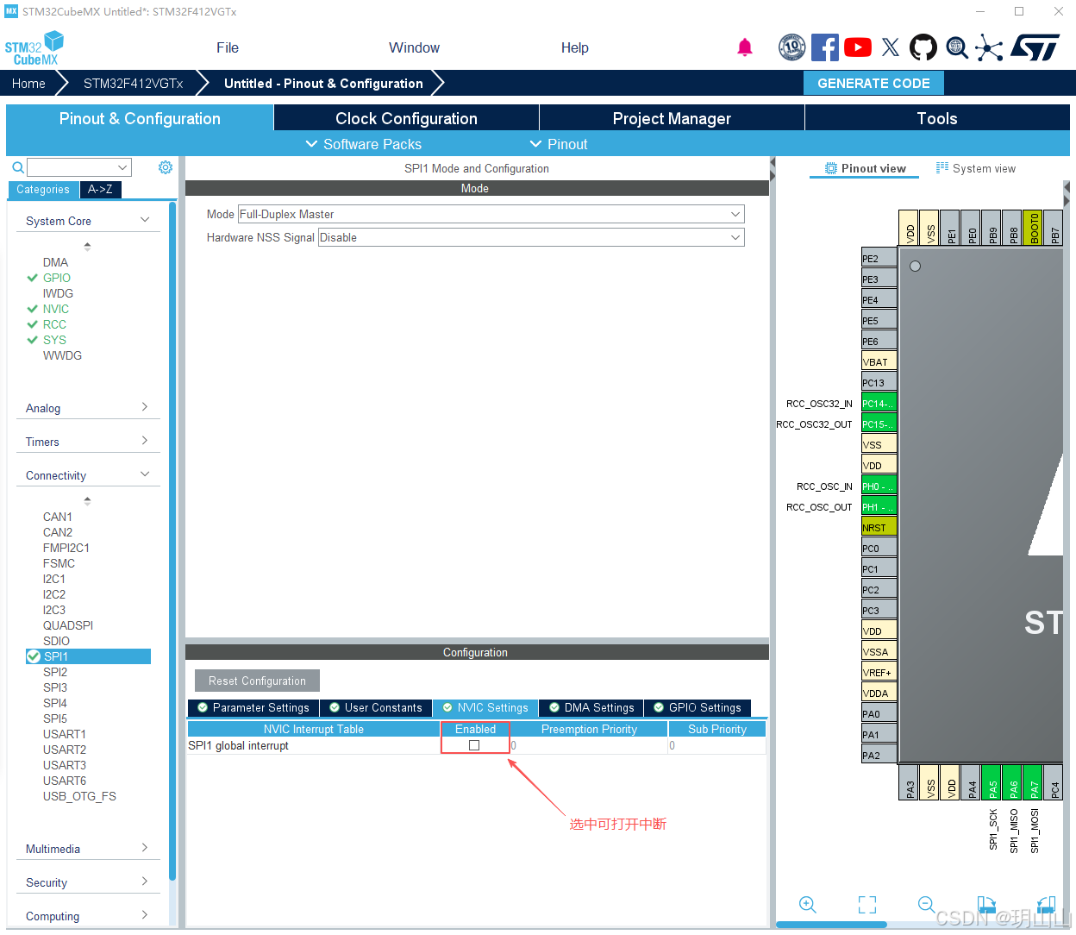Switch to the A->Z list tab

tap(100, 189)
